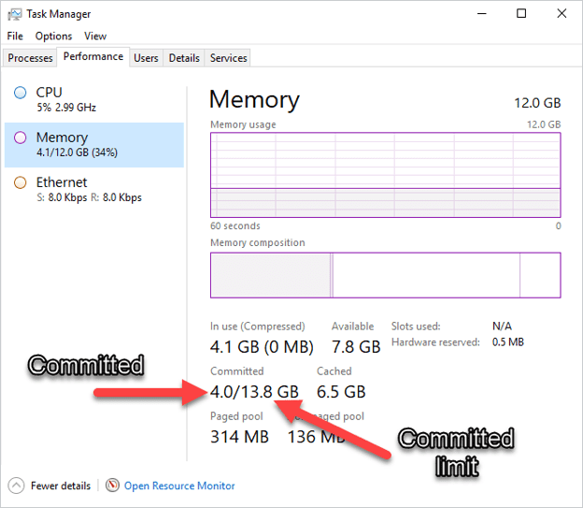Screen dimensions: 583x508
Task: Click the 'Memory usage' graph label
Action: [243, 124]
